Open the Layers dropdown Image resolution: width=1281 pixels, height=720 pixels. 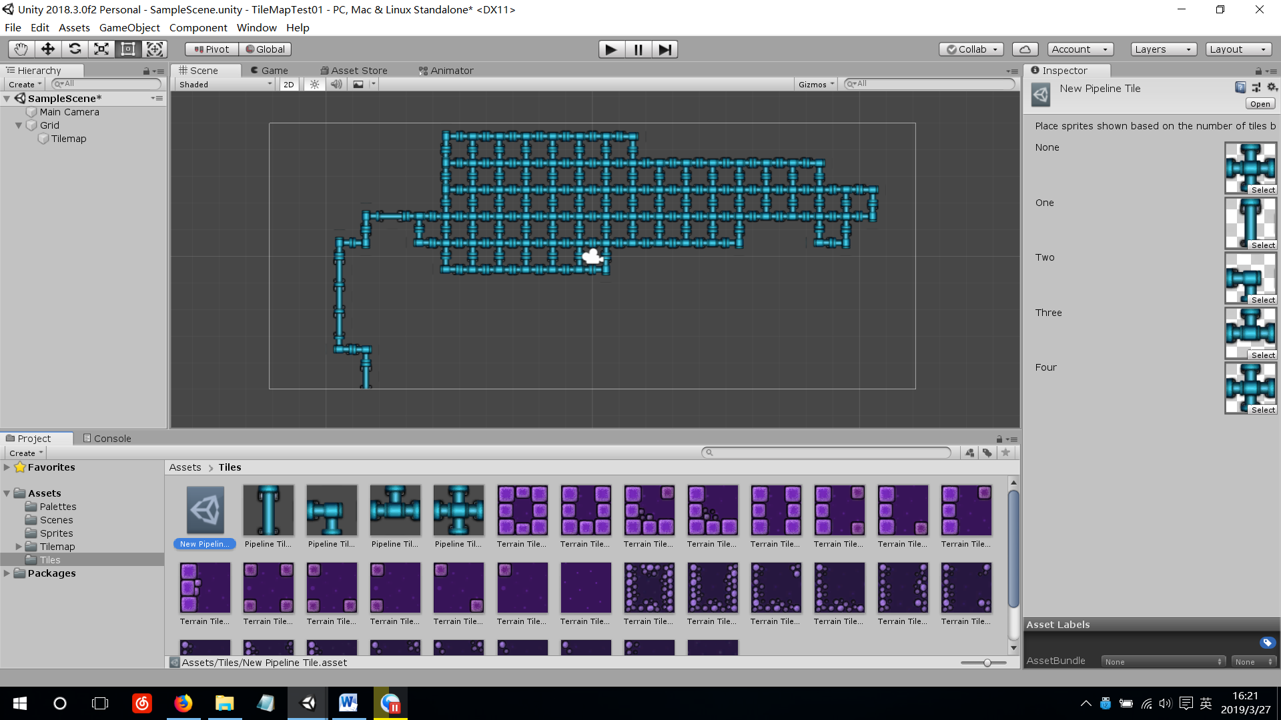pos(1163,49)
